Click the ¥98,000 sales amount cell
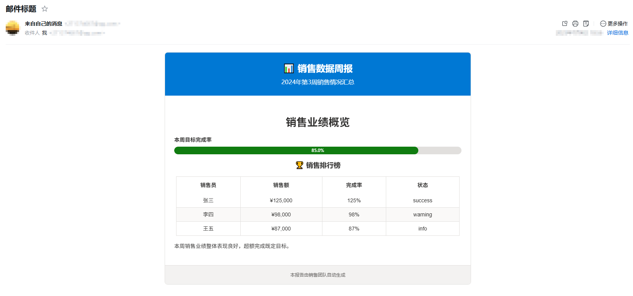The image size is (633, 296). pyautogui.click(x=281, y=214)
